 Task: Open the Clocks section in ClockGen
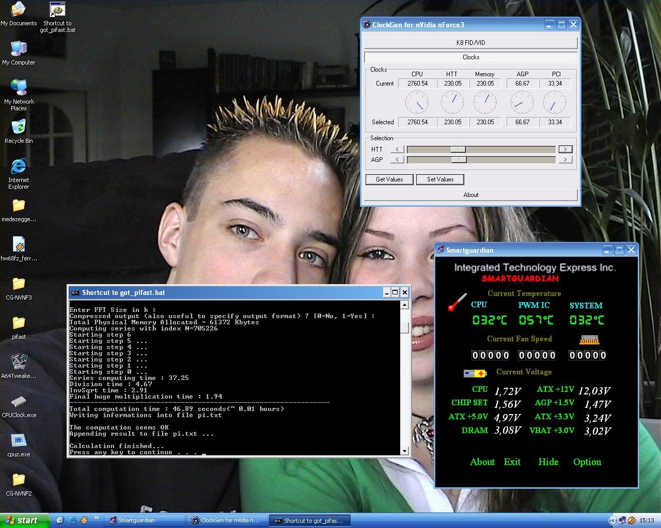pos(471,57)
